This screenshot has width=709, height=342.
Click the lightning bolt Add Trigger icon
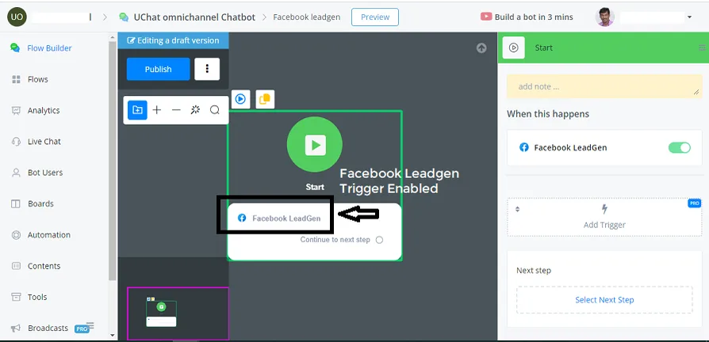pyautogui.click(x=604, y=209)
